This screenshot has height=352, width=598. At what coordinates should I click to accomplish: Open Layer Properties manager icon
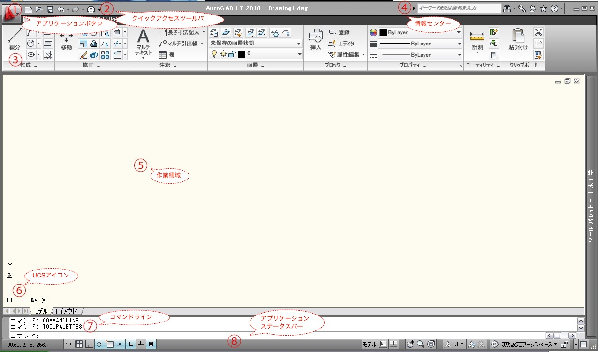(x=214, y=32)
